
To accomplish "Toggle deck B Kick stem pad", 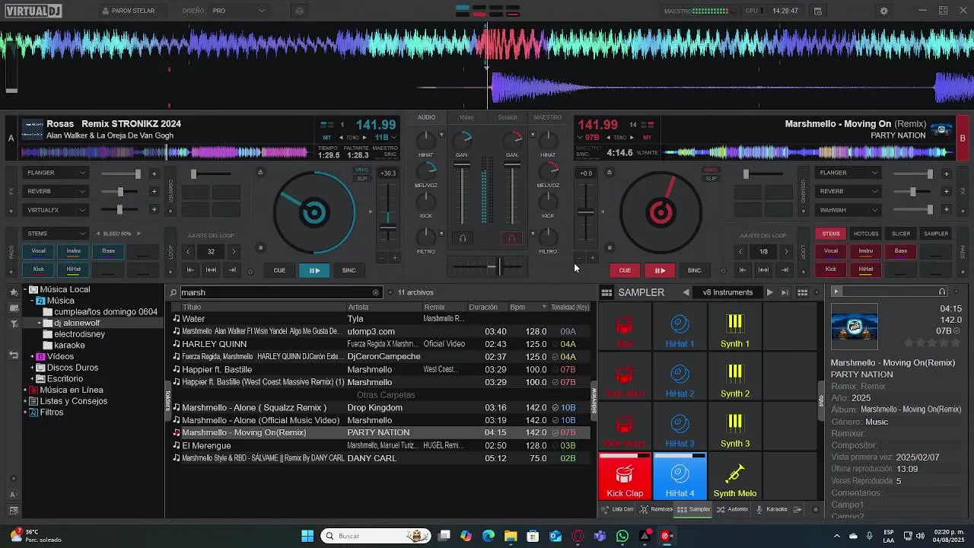I will (831, 269).
